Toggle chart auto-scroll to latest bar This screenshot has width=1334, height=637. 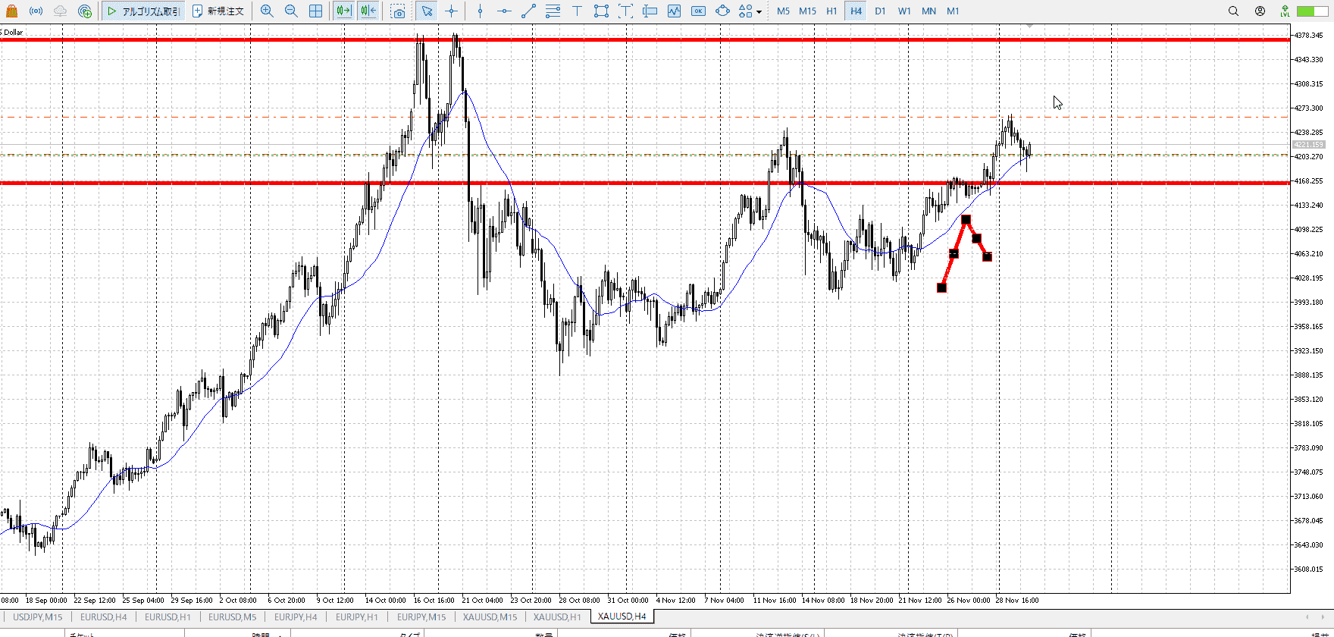(343, 11)
